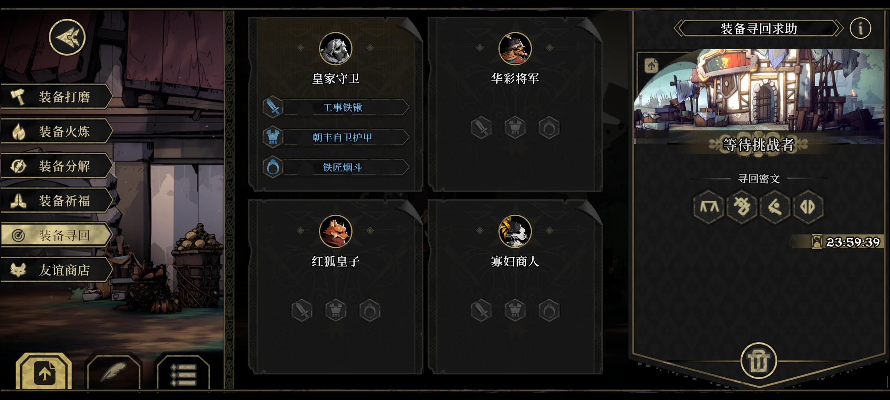Screen dimensions: 890x400
Task: Open the feather quill bottom tab
Action: [113, 372]
